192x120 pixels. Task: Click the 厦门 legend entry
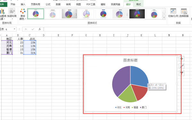click(x=143, y=108)
